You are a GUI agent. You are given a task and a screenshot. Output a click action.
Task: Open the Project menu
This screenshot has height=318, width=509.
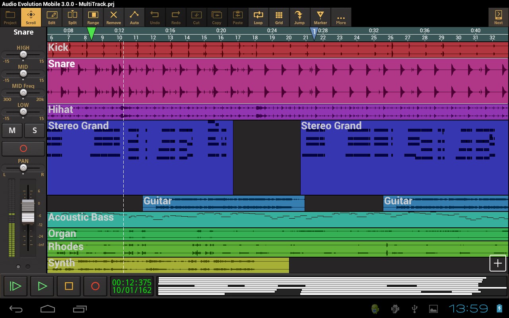10,17
